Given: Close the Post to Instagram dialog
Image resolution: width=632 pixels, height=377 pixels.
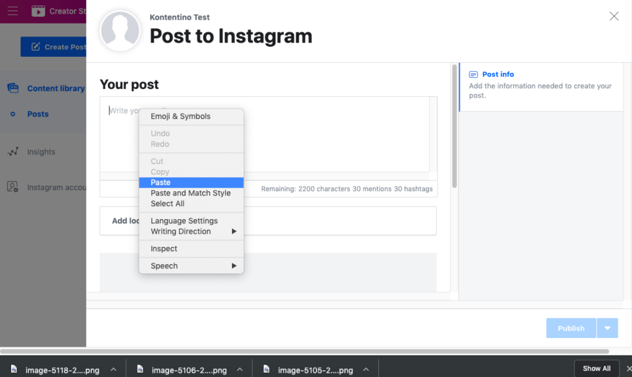Looking at the screenshot, I should coord(614,16).
